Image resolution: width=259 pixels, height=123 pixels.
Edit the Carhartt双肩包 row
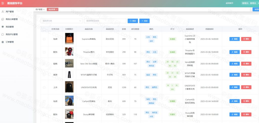point(234,101)
